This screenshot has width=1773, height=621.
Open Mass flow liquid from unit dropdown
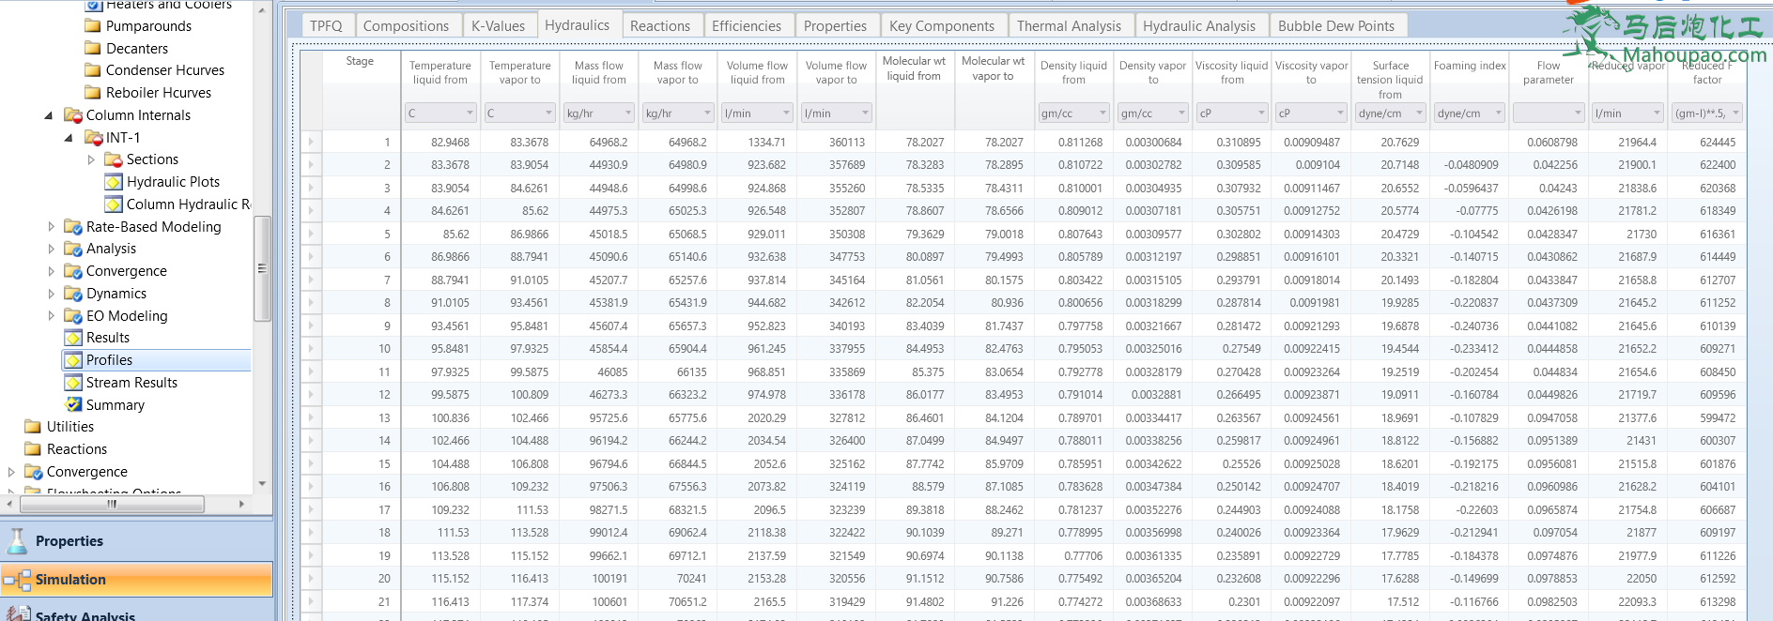[627, 114]
